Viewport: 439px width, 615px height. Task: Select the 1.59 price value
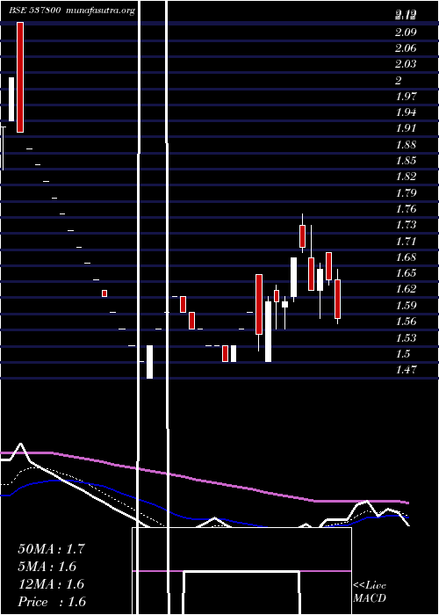406,305
